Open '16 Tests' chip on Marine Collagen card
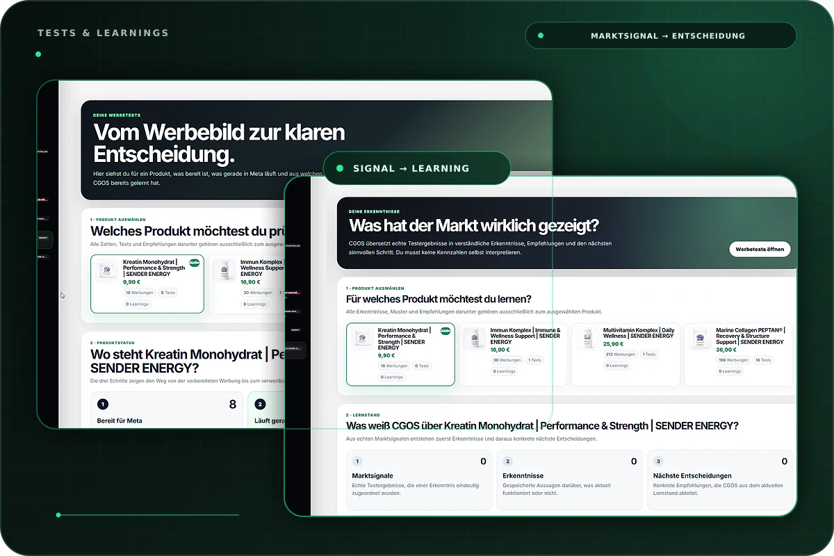 pyautogui.click(x=763, y=360)
